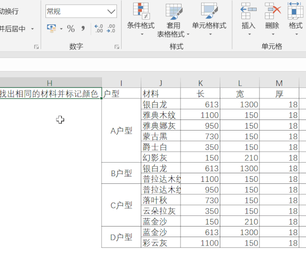
Task: Open number format 常规 dropdown
Action: point(112,12)
